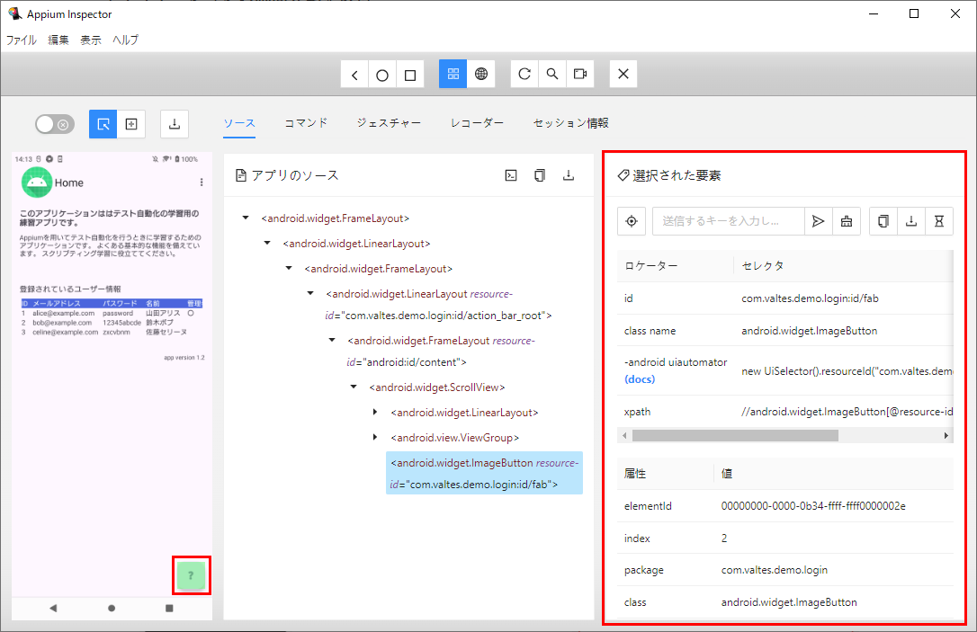Tap the selected element target icon
Screen dimensions: 977x632
[x=632, y=221]
